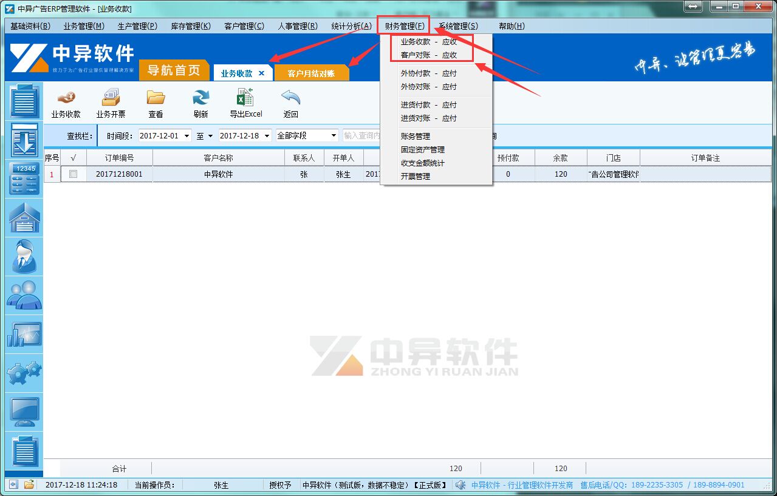777x496 pixels.
Task: Click the 订单编号 column header
Action: pyautogui.click(x=119, y=158)
